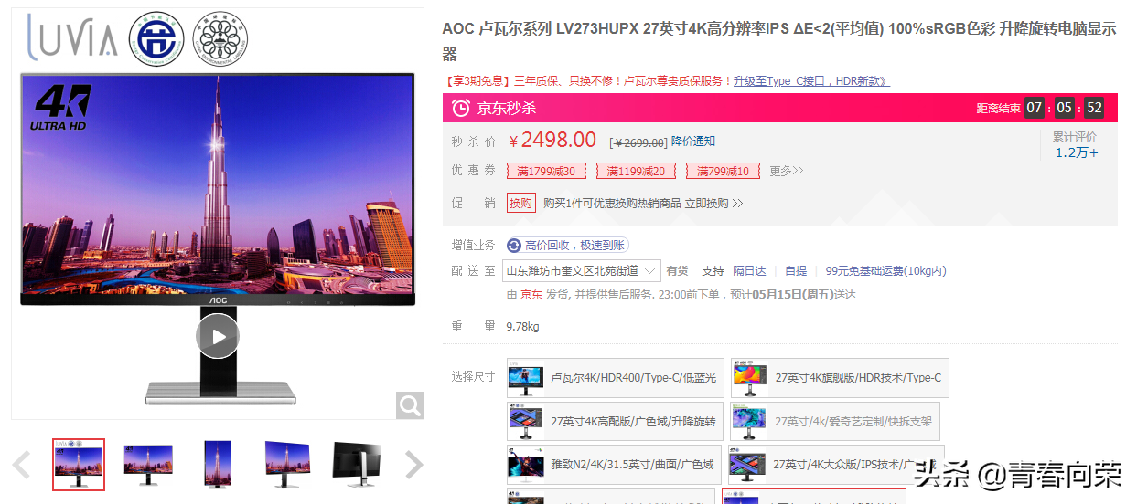This screenshot has width=1137, height=504.
Task: Select the portrait-rotated monitor thumbnail
Action: pos(218,465)
